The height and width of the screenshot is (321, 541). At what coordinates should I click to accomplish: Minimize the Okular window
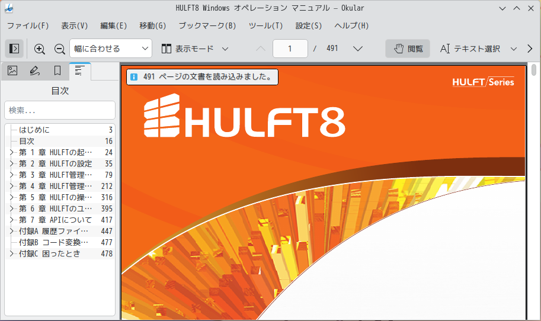coord(502,8)
